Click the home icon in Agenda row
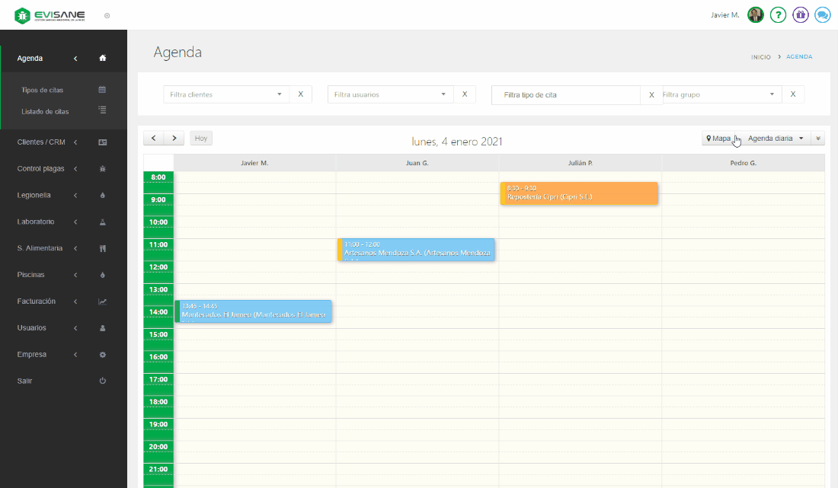Screen dimensions: 838x488 point(103,59)
